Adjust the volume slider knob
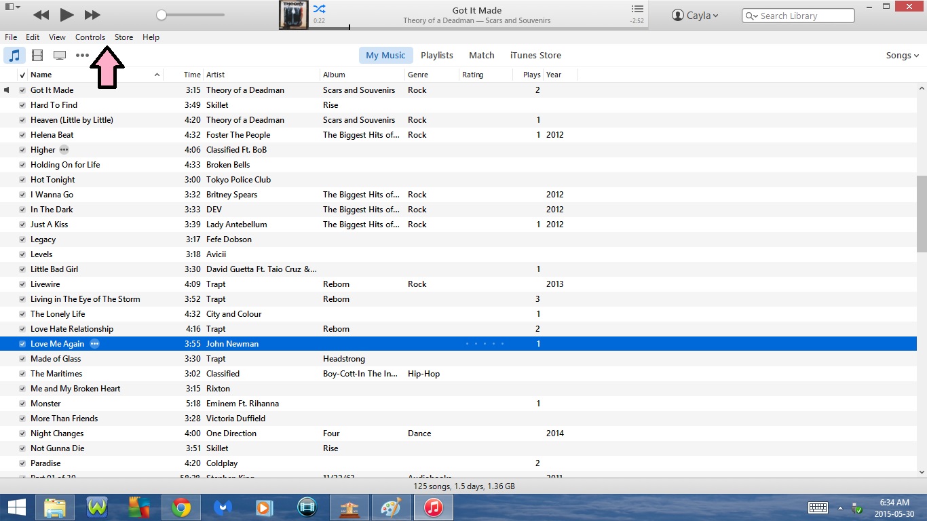The height and width of the screenshot is (521, 927). point(161,15)
